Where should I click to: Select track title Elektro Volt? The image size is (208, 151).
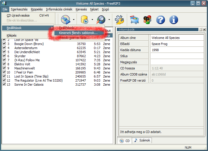click(x=22, y=64)
